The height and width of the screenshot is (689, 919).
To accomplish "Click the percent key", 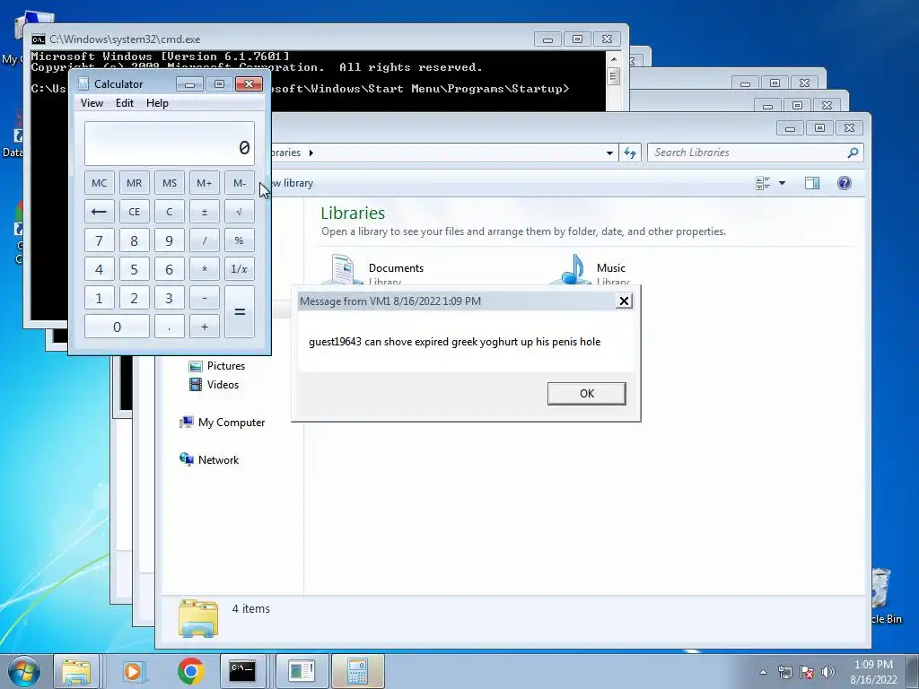I will tap(240, 240).
